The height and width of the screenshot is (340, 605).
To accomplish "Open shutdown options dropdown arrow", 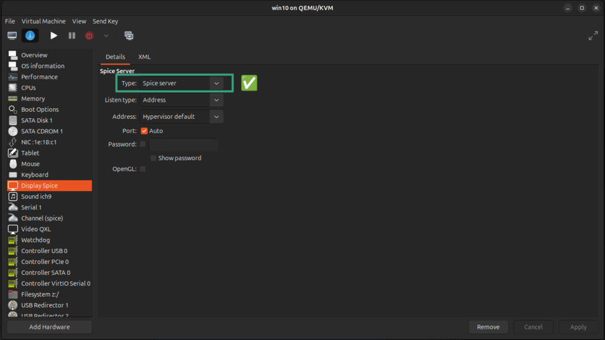I will coord(106,35).
